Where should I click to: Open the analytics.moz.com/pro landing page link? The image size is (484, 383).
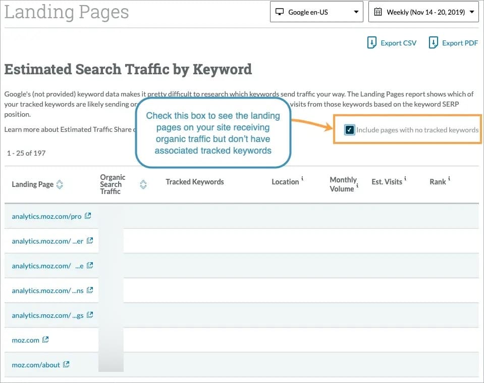pyautogui.click(x=47, y=216)
